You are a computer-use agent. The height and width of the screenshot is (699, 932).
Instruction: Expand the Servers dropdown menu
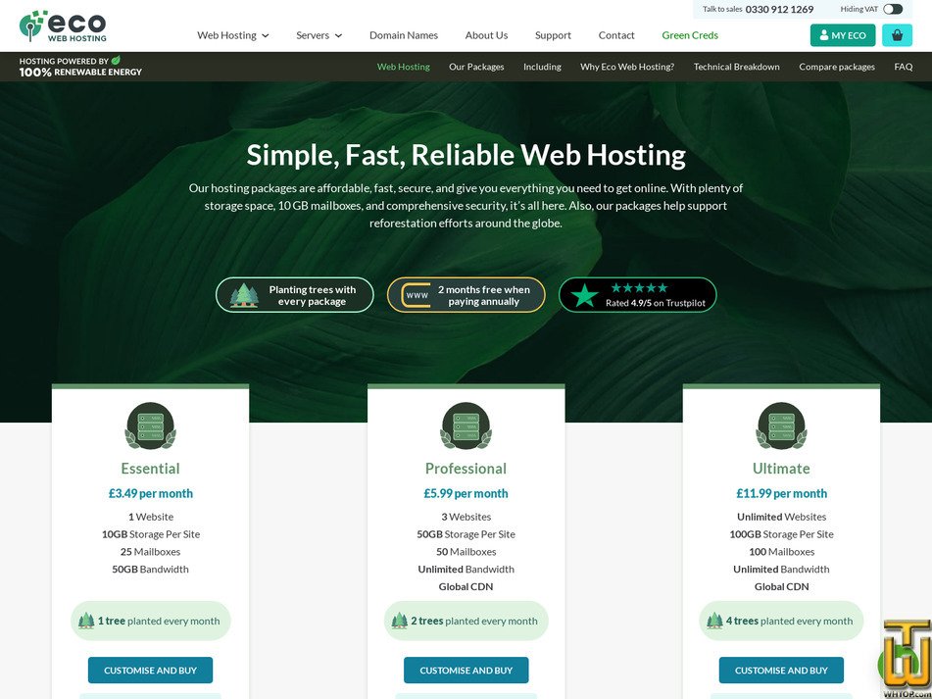point(319,35)
